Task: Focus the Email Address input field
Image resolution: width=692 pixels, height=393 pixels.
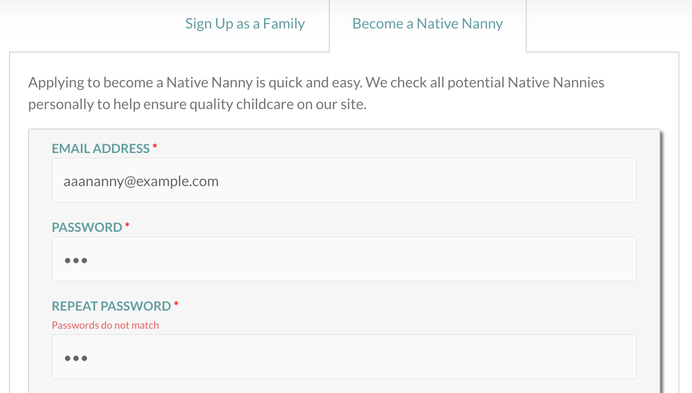Action: point(344,180)
